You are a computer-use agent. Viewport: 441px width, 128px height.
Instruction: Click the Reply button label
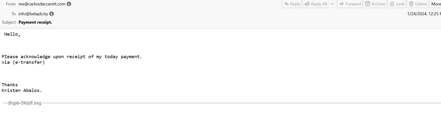pos(295,4)
